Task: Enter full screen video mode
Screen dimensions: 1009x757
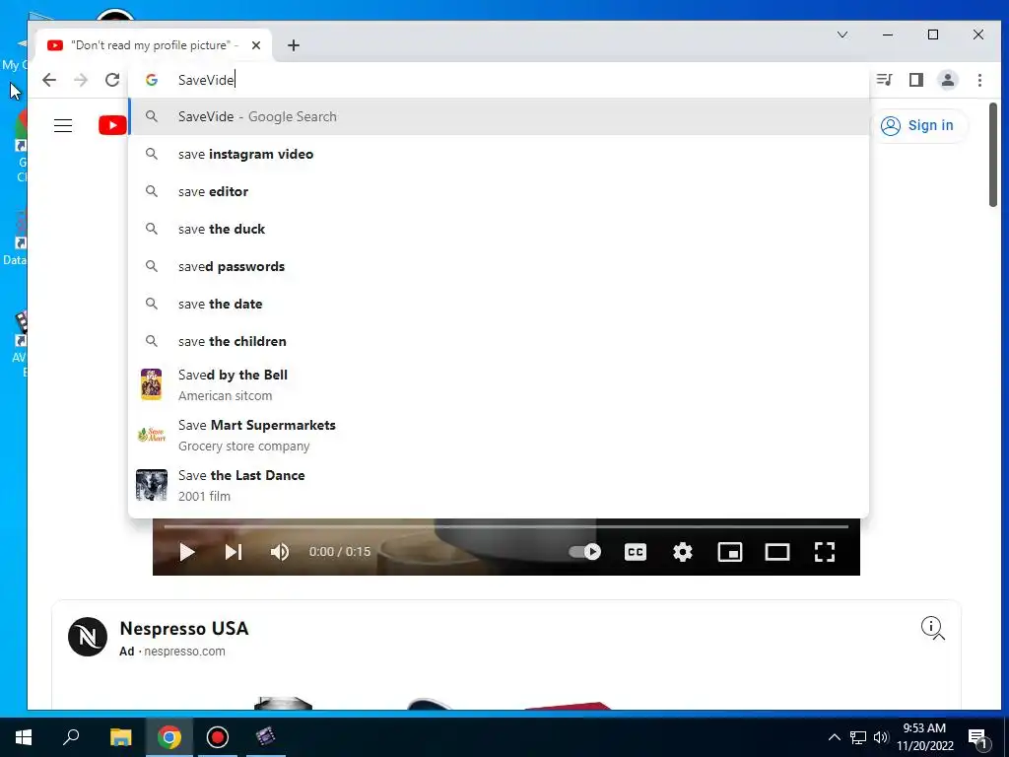Action: (x=825, y=552)
